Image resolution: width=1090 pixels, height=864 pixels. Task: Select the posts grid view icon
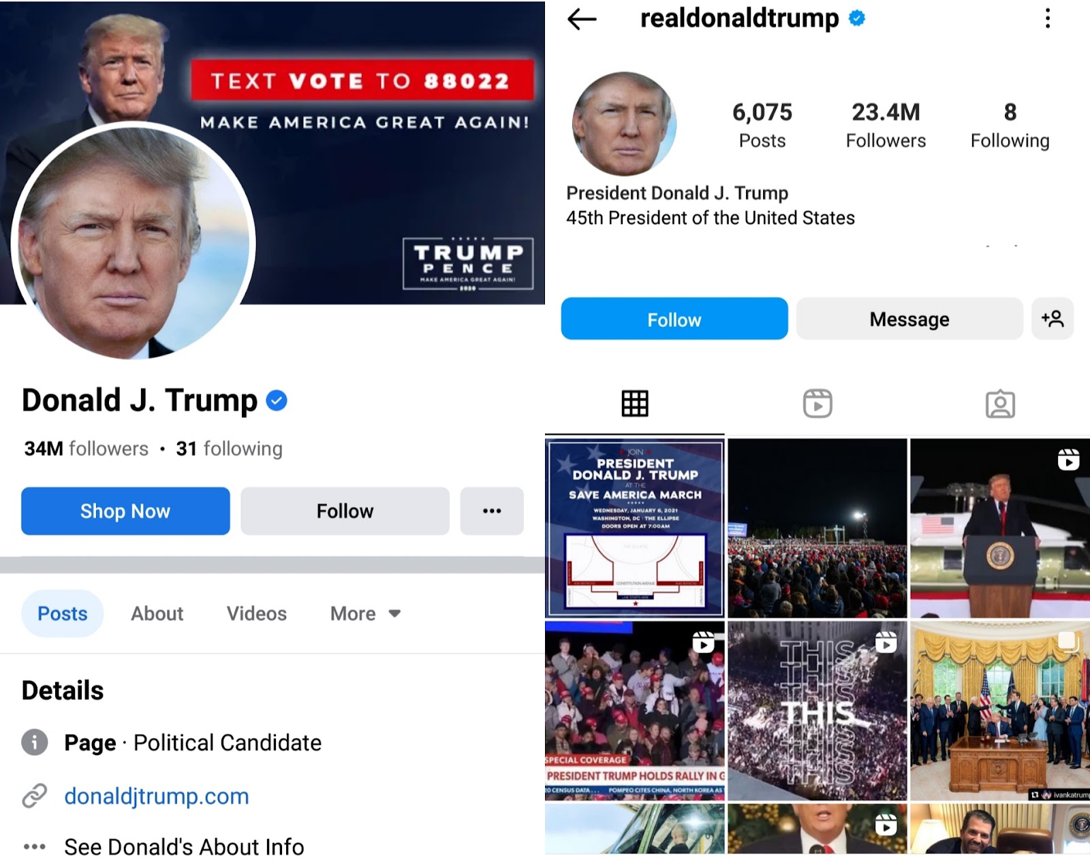pyautogui.click(x=635, y=403)
